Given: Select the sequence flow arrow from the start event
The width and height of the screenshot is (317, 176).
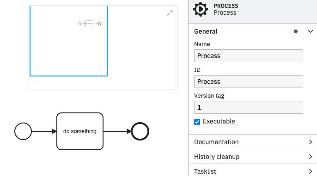Looking at the screenshot, I should (x=44, y=131).
